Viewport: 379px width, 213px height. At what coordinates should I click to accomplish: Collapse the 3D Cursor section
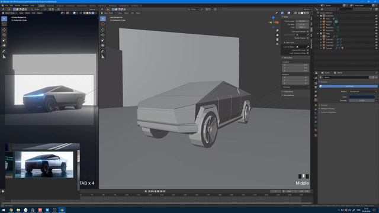point(283,58)
